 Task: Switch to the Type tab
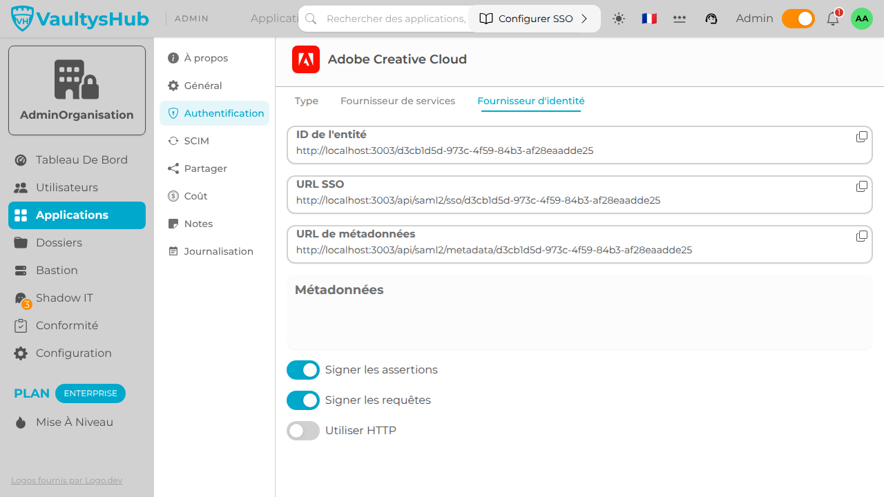[x=307, y=101]
